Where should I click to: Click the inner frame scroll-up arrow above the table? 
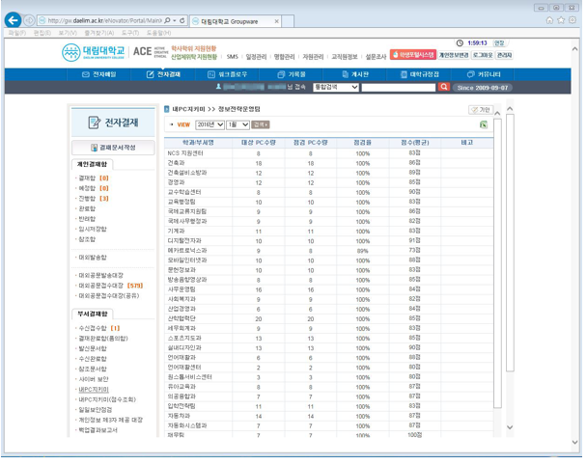click(497, 113)
